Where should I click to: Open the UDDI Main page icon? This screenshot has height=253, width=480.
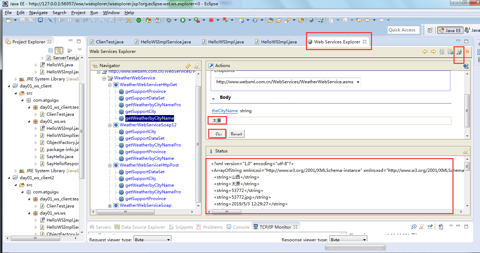(442, 52)
